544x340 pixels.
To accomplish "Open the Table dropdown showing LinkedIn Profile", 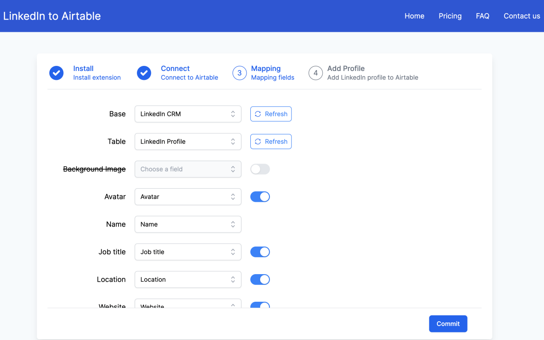I will coord(188,142).
